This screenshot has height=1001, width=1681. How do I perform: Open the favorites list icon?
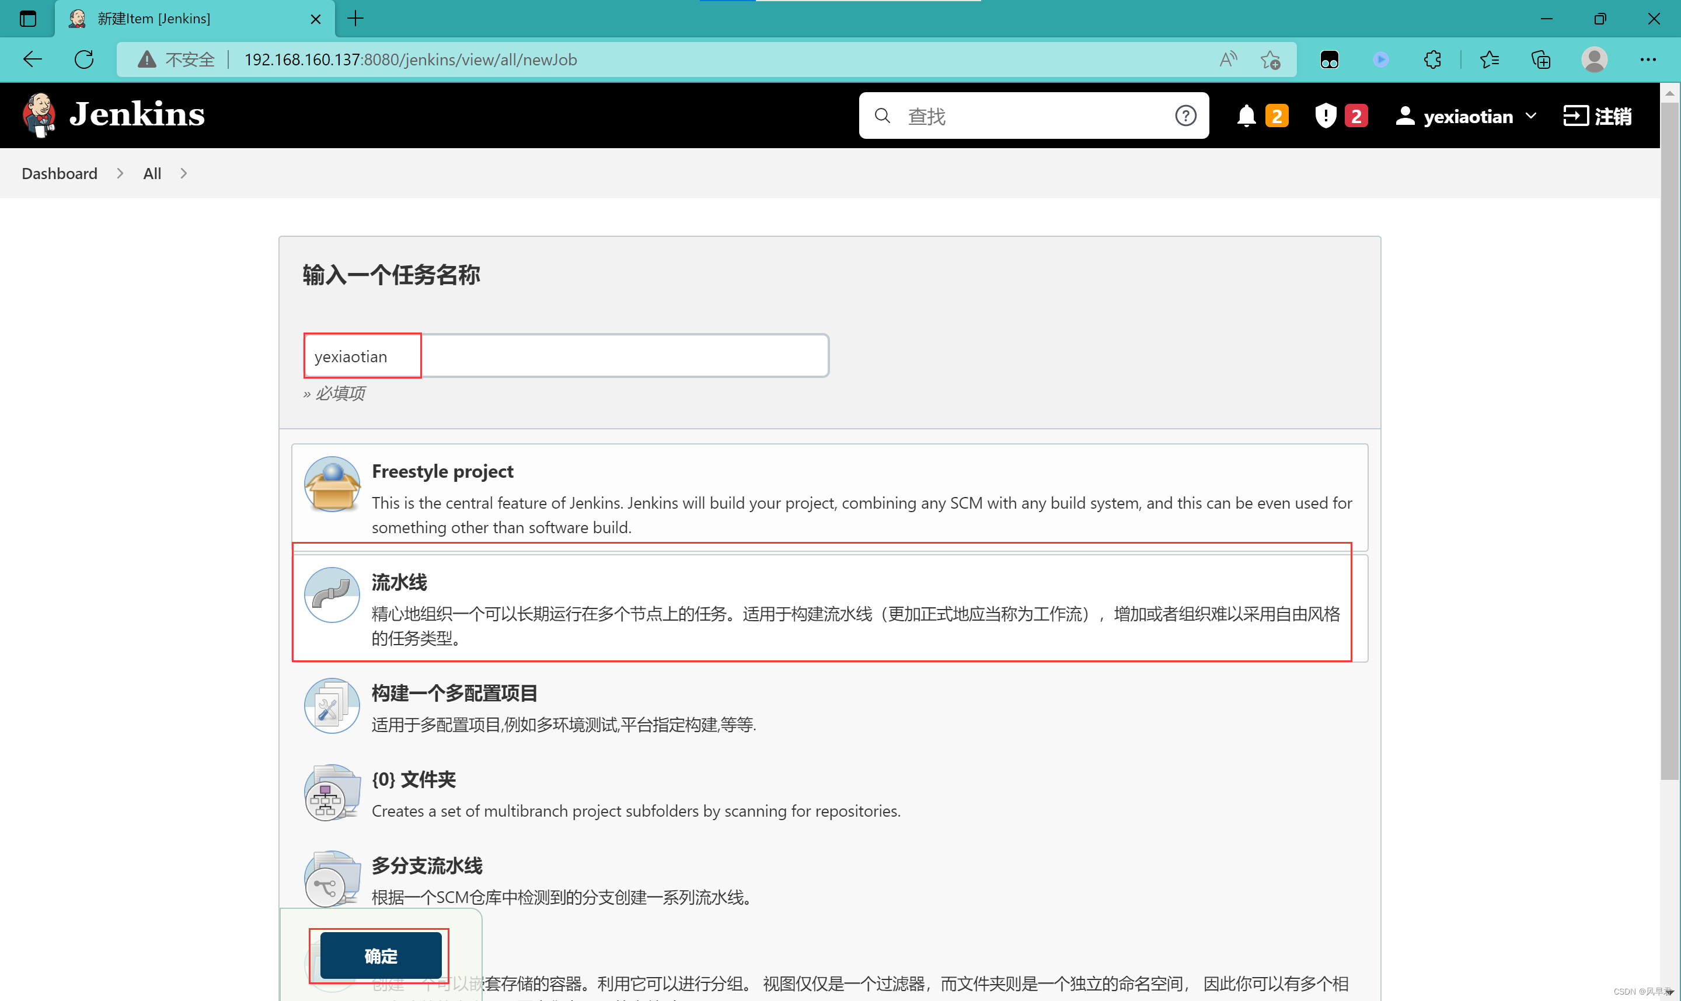coord(1488,60)
